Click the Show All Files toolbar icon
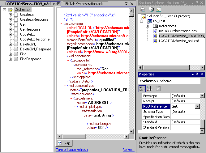Viewport: 206px width, 153px height. point(151,9)
